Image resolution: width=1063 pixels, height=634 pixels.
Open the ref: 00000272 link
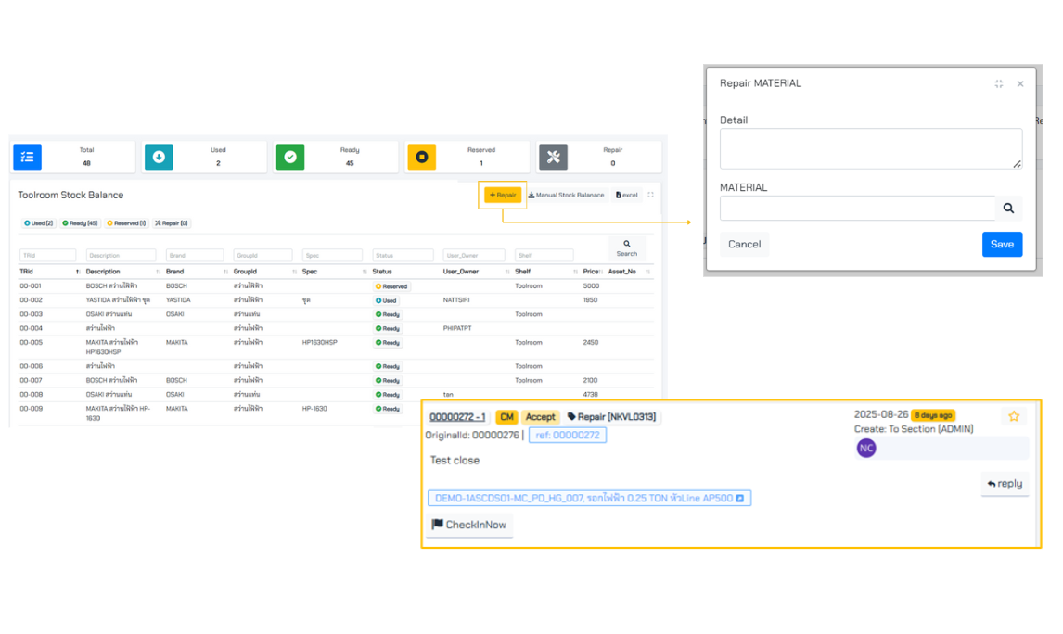[567, 435]
